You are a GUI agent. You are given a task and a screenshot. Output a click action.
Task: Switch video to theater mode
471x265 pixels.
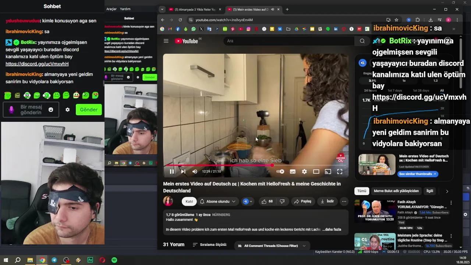tap(316, 172)
